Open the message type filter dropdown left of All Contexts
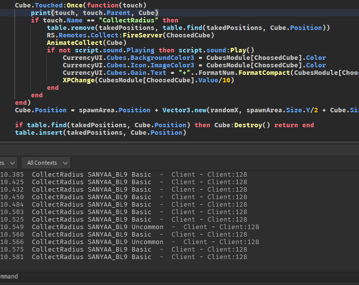This screenshot has width=359, height=285. point(9,163)
